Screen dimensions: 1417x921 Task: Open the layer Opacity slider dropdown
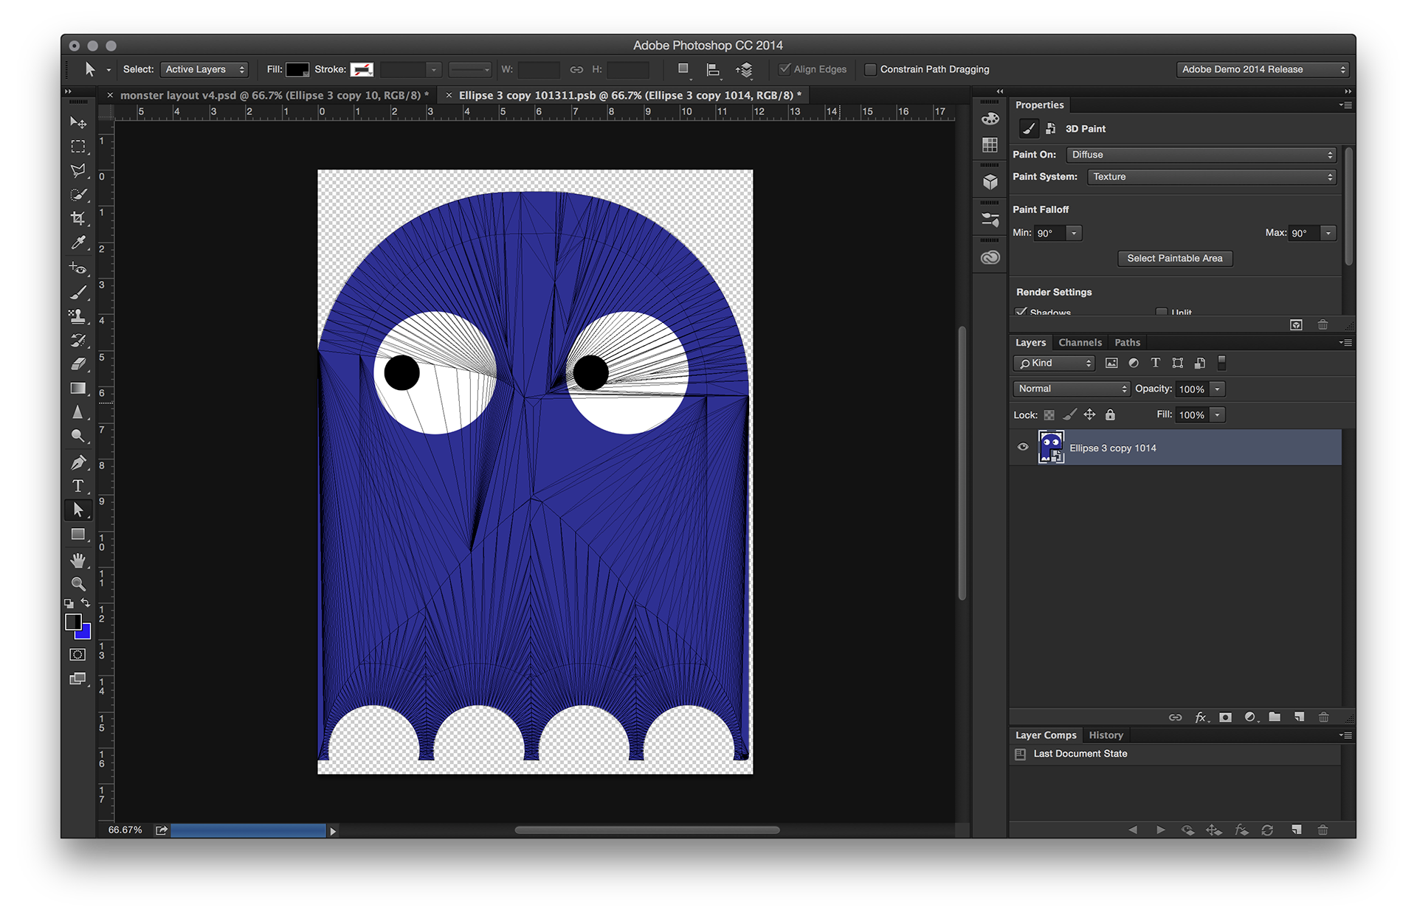coord(1218,389)
